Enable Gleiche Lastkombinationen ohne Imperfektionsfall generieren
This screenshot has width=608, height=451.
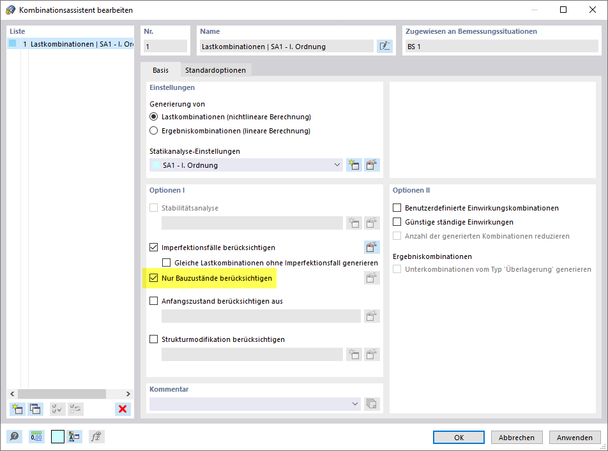tap(166, 263)
